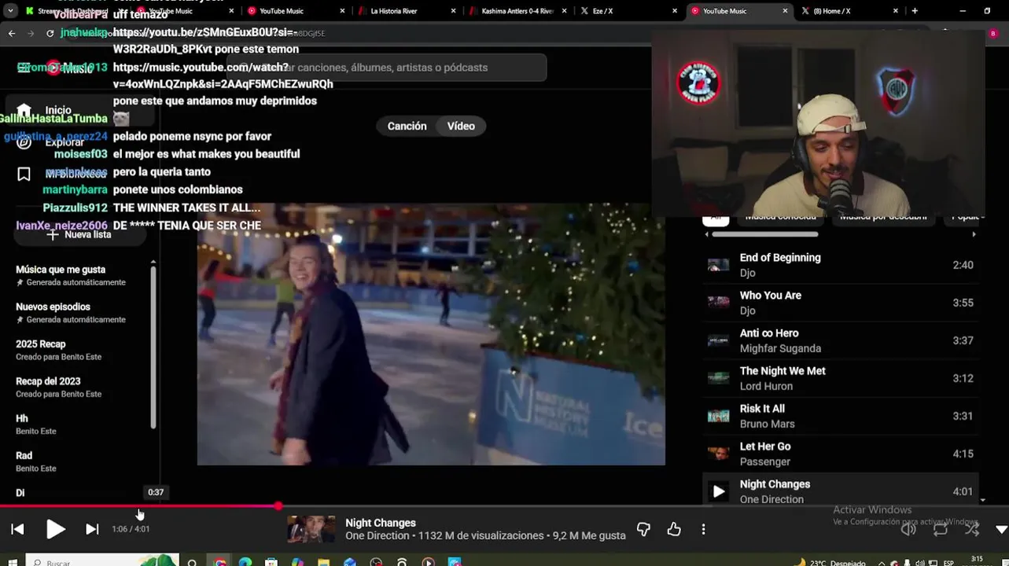Screen dimensions: 1009x566
Task: Reload the page in browser
Action: pos(50,33)
